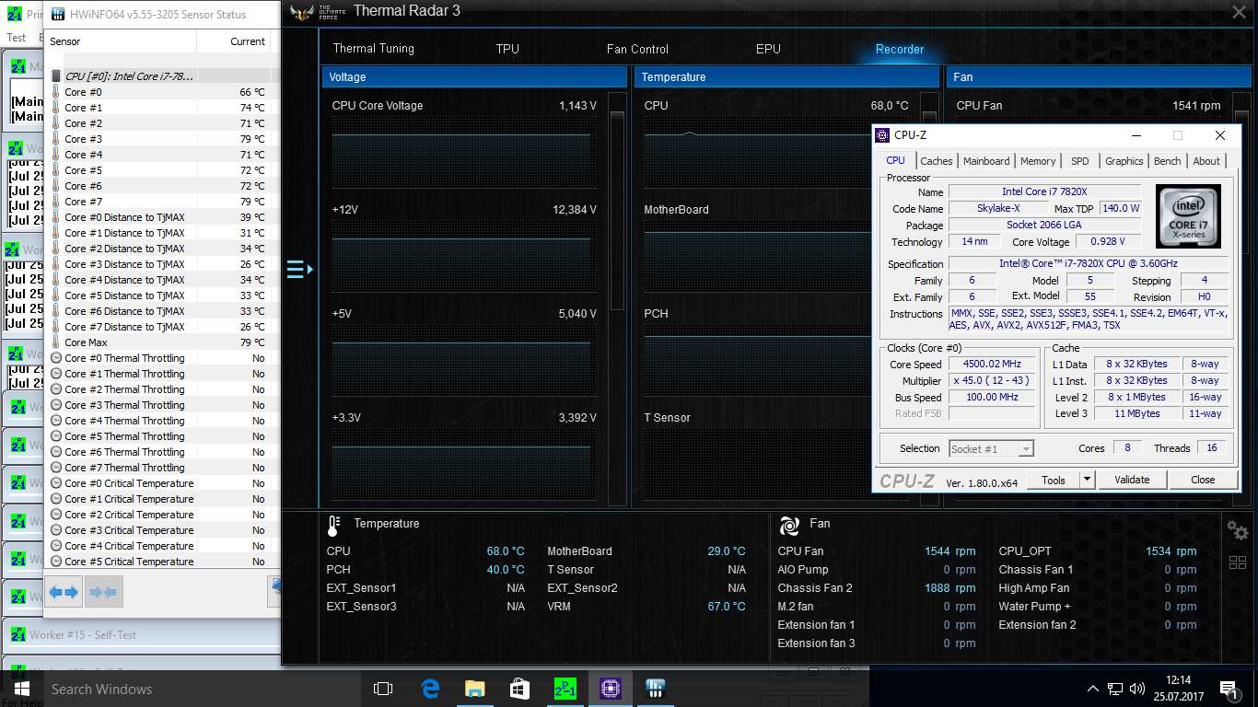Click the thermometer icon for the Core #0 row
This screenshot has width=1258, height=707.
(56, 92)
